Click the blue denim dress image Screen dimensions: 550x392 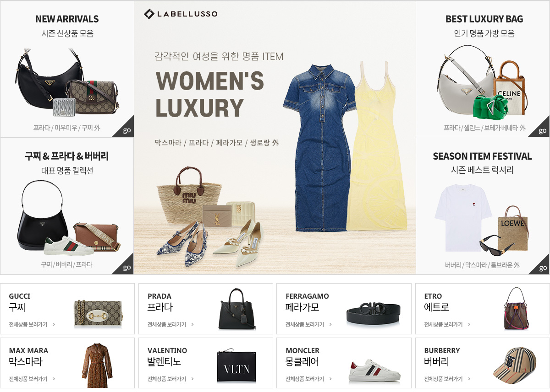click(319, 147)
